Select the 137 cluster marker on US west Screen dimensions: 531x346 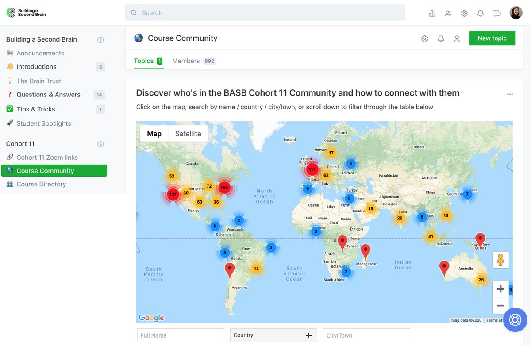point(173,195)
